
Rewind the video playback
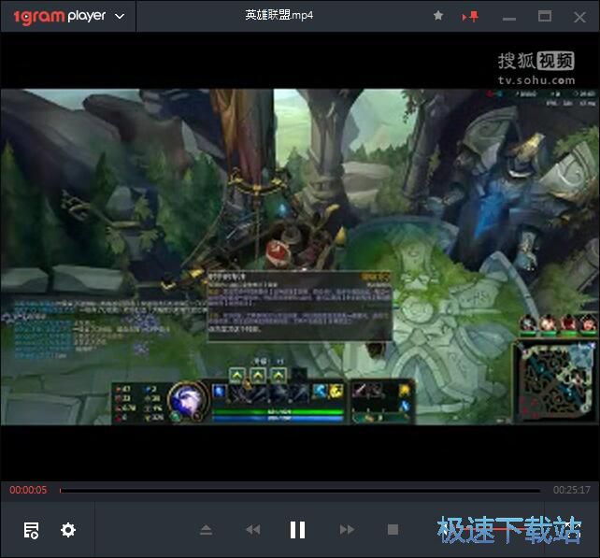(x=253, y=530)
